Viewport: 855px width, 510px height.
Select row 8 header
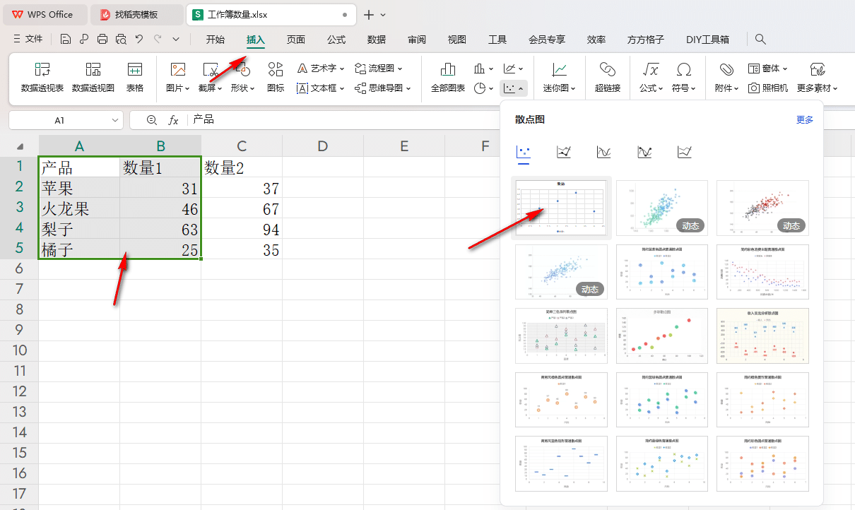click(19, 309)
